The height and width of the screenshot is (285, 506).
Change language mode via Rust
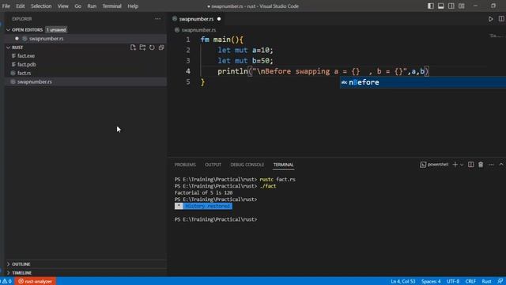[x=486, y=282]
